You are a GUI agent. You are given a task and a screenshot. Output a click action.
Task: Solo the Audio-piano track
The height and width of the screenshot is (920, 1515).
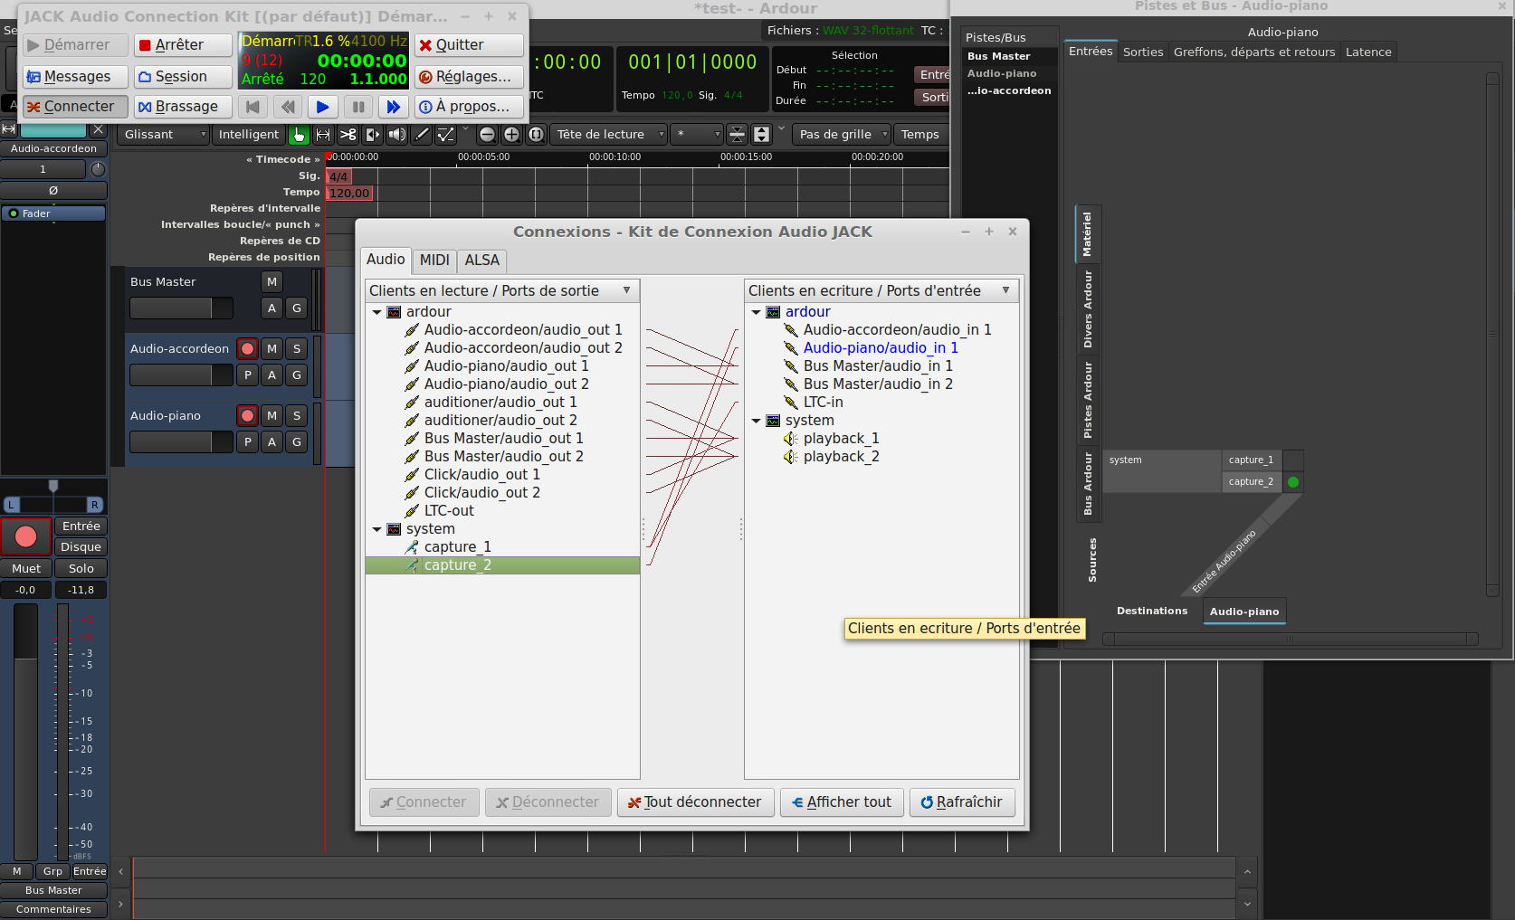tap(296, 416)
